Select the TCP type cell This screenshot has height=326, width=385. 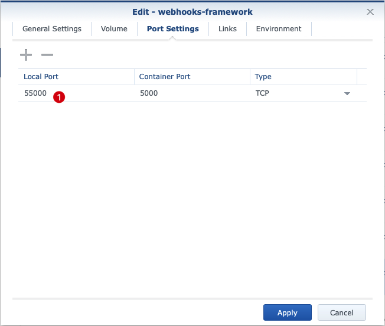(x=304, y=93)
